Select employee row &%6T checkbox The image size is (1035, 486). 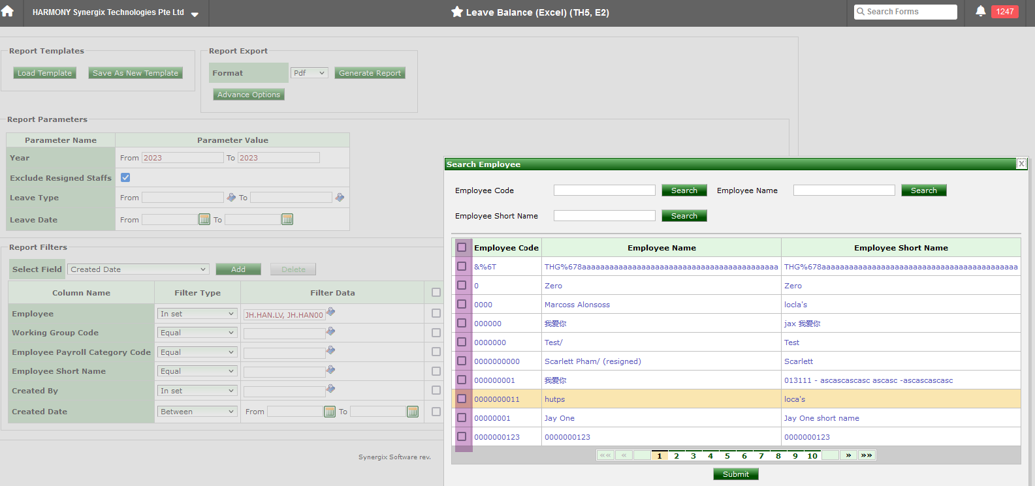pos(462,266)
